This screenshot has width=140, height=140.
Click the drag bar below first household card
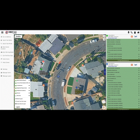123,60
